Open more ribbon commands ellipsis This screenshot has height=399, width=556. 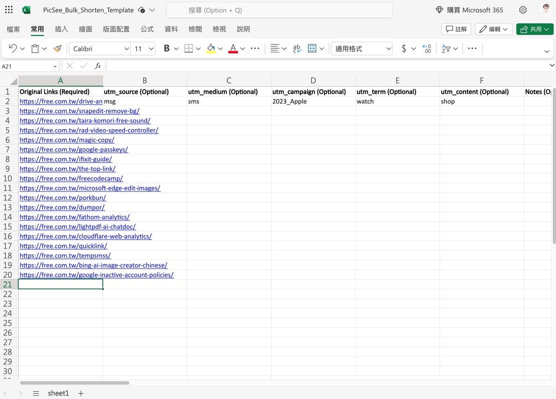pyautogui.click(x=472, y=49)
